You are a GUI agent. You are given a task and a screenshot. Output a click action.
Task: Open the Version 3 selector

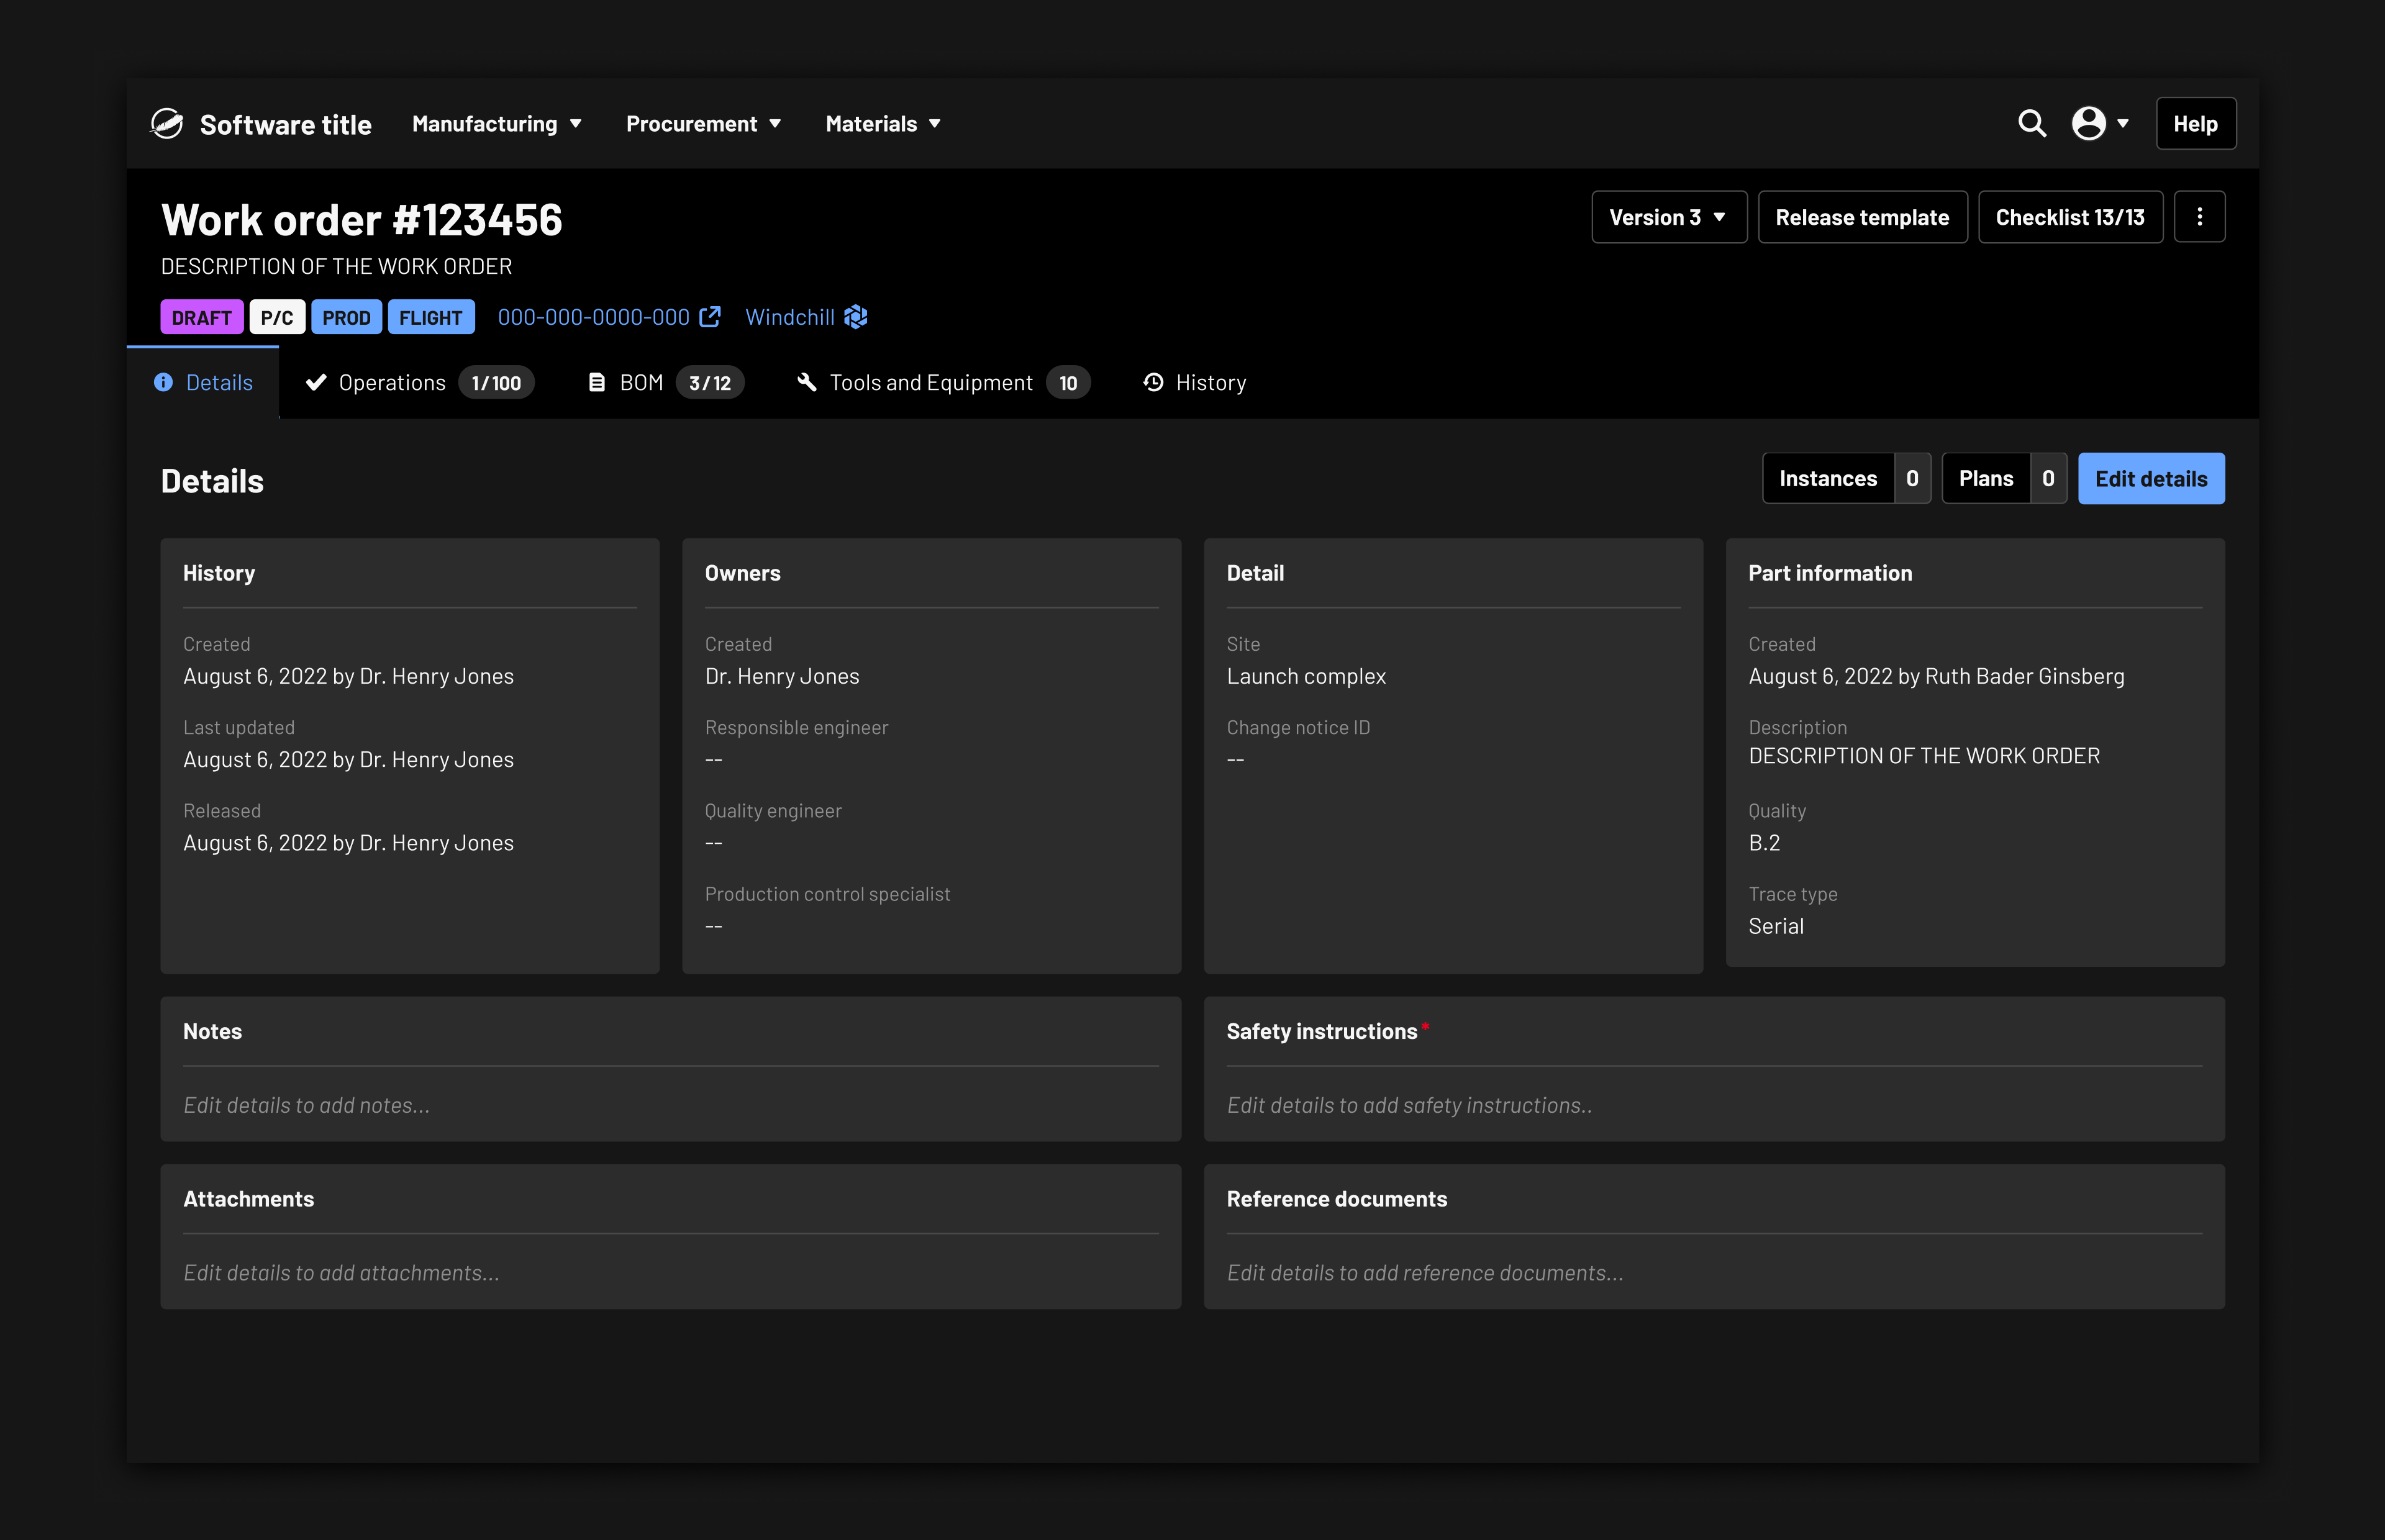click(1668, 217)
